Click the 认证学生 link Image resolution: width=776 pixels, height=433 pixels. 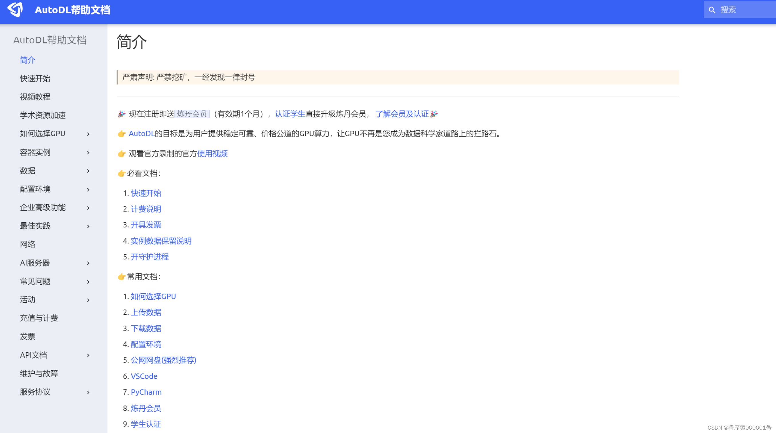(290, 114)
